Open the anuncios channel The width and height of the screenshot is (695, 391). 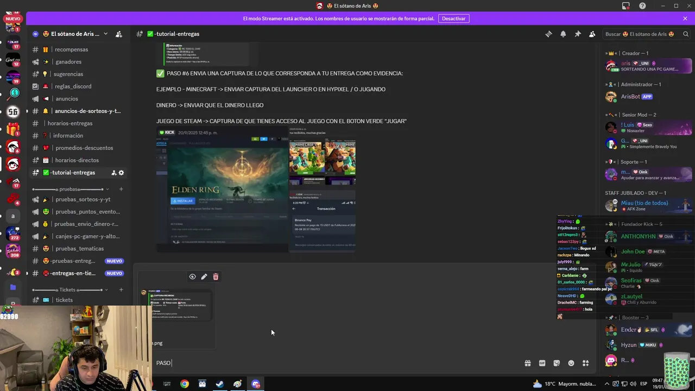tap(79, 99)
